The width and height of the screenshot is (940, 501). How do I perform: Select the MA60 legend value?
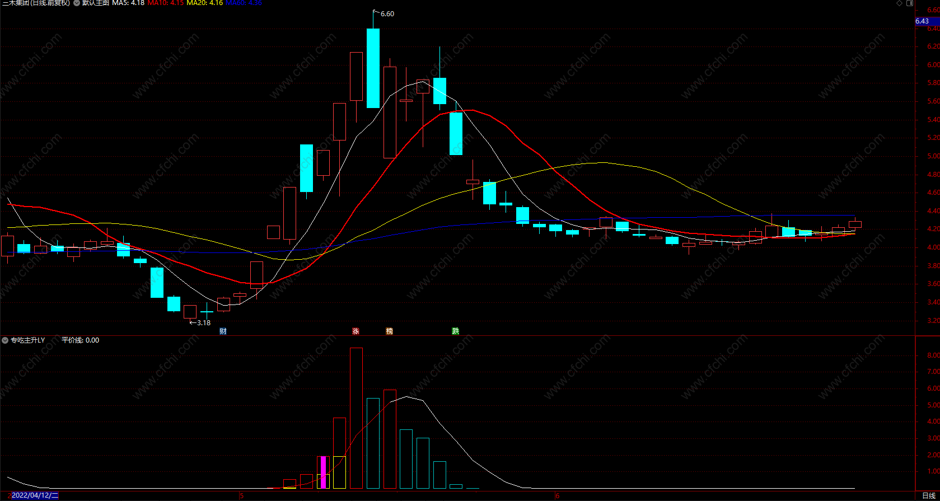coord(244,3)
